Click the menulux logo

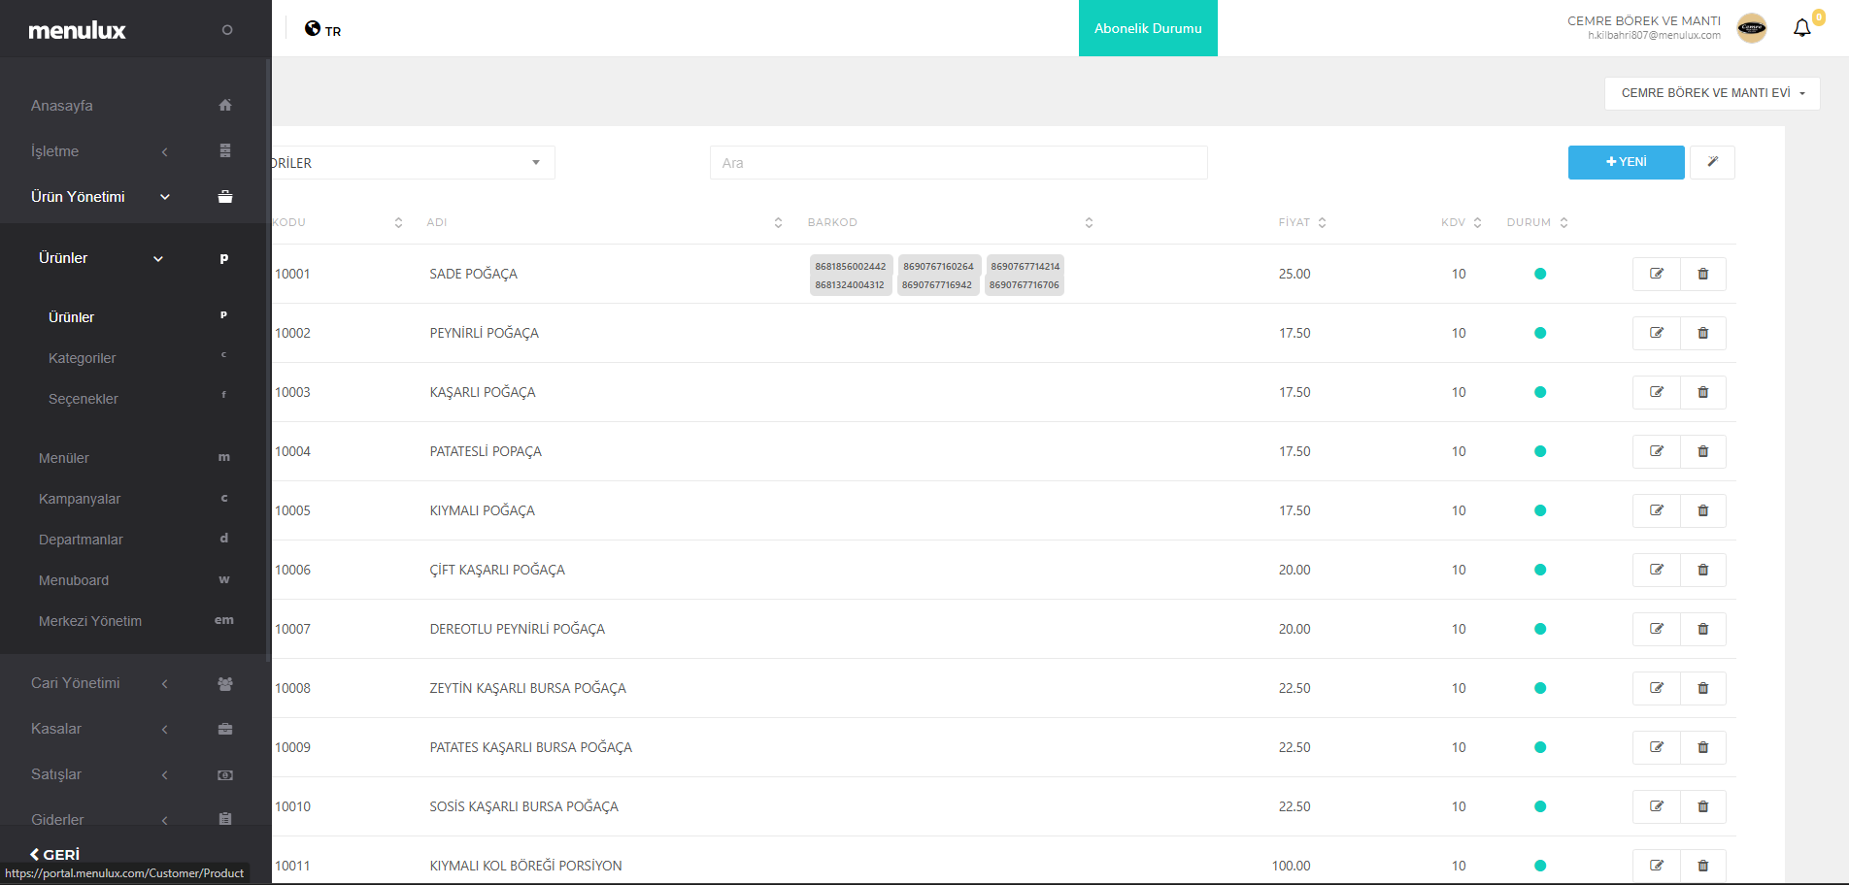77,30
